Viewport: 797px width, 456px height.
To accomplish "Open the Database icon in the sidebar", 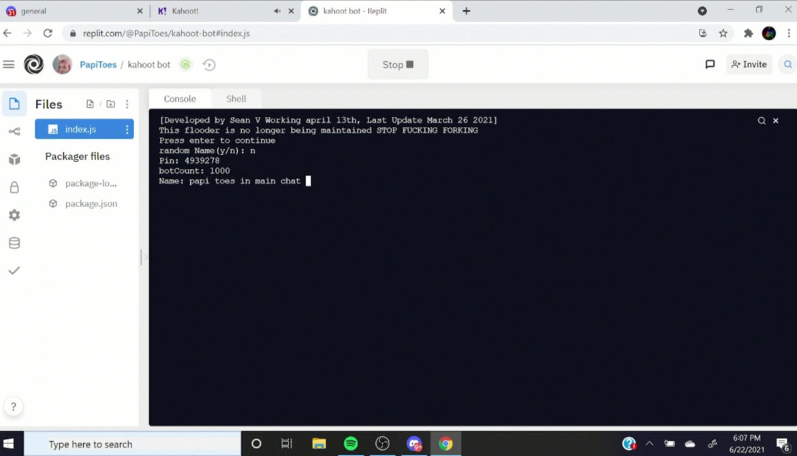I will click(x=14, y=242).
